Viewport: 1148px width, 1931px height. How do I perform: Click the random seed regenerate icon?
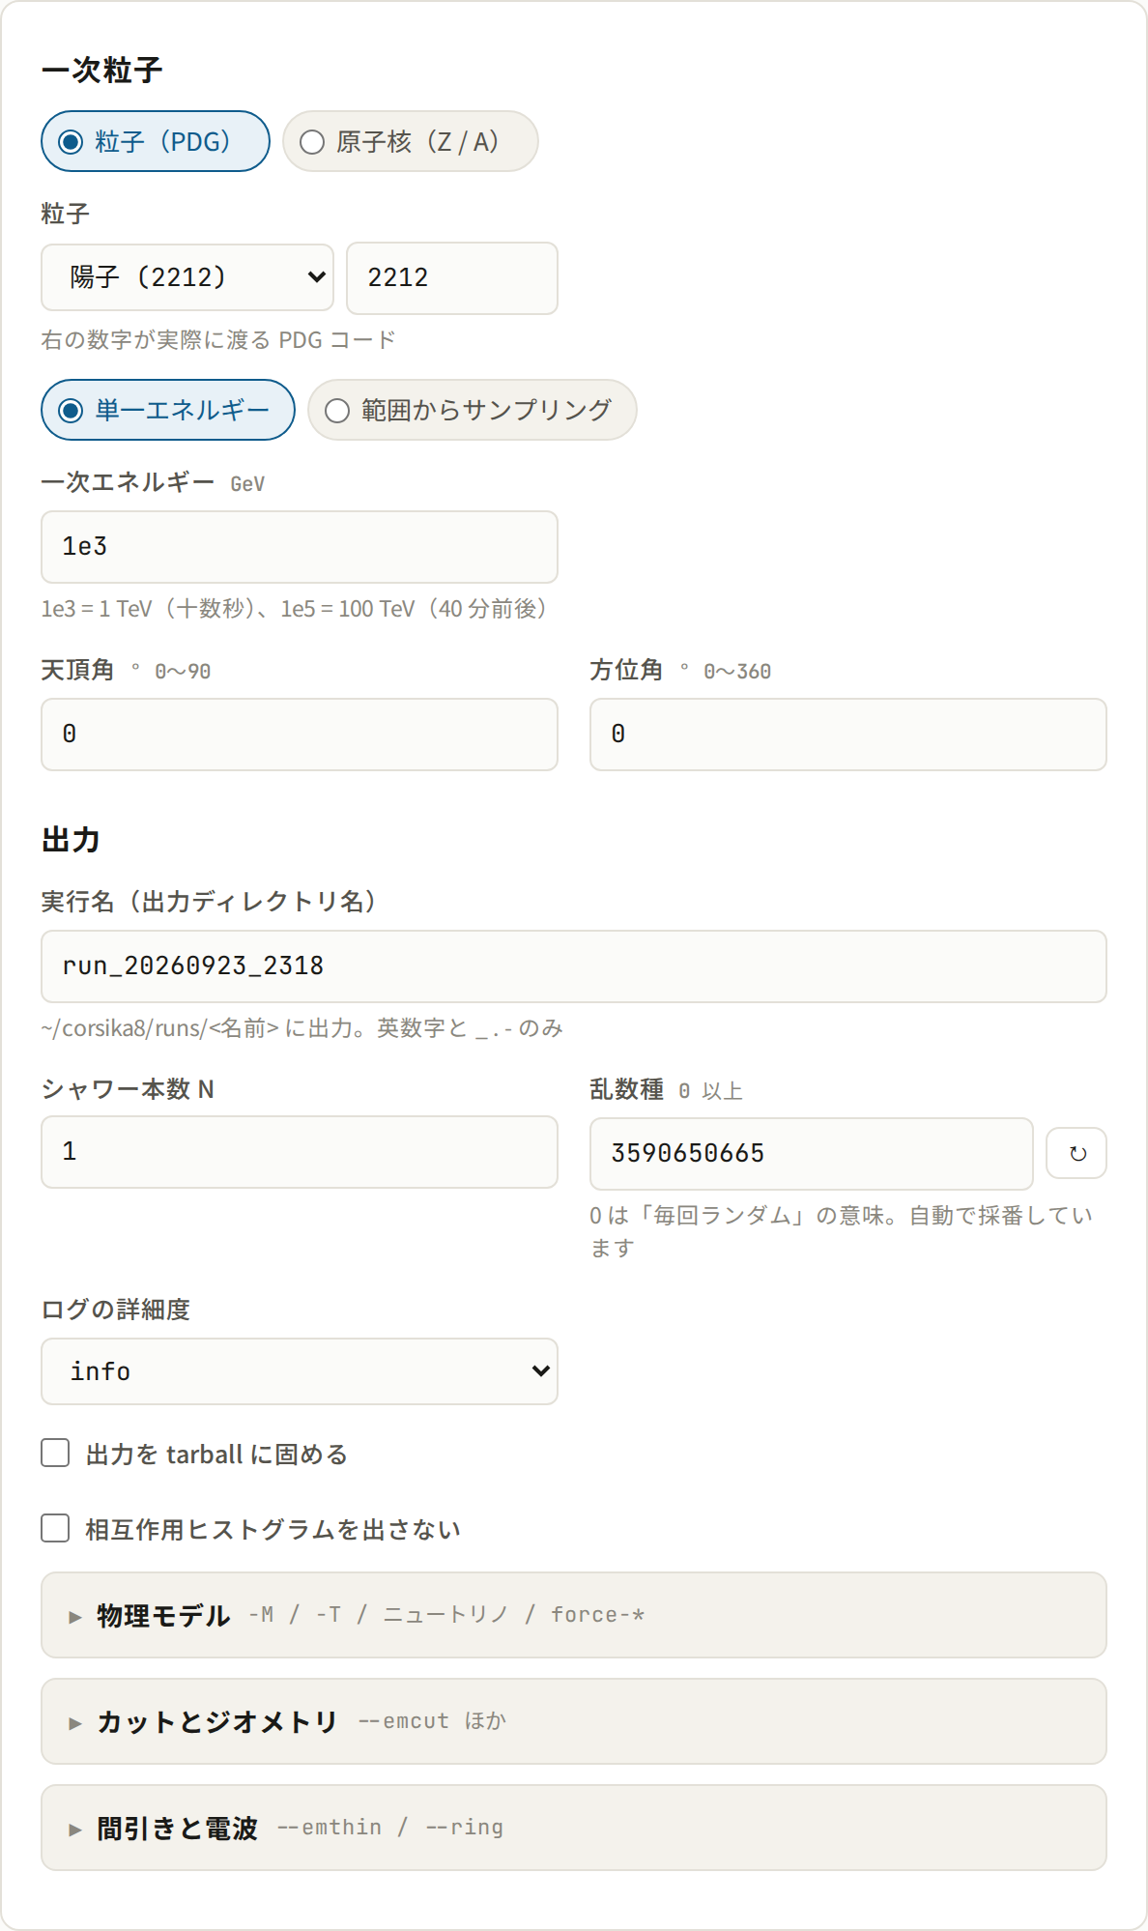click(x=1076, y=1153)
